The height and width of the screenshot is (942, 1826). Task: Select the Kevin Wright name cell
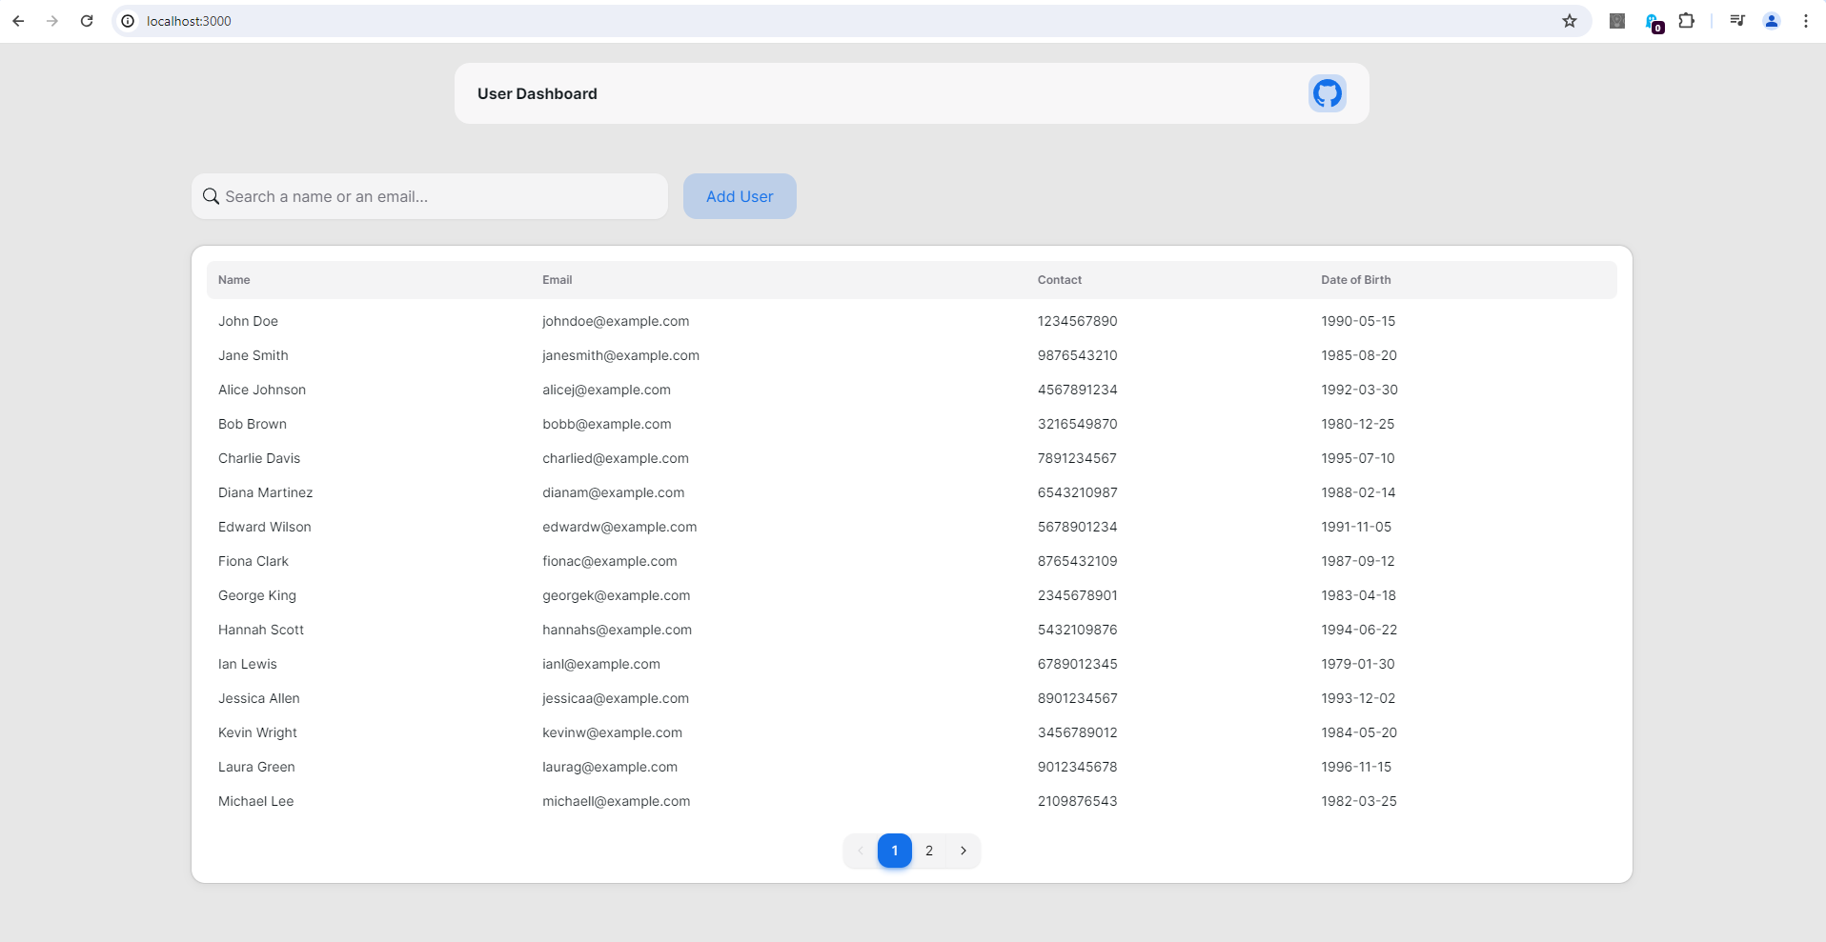[258, 732]
